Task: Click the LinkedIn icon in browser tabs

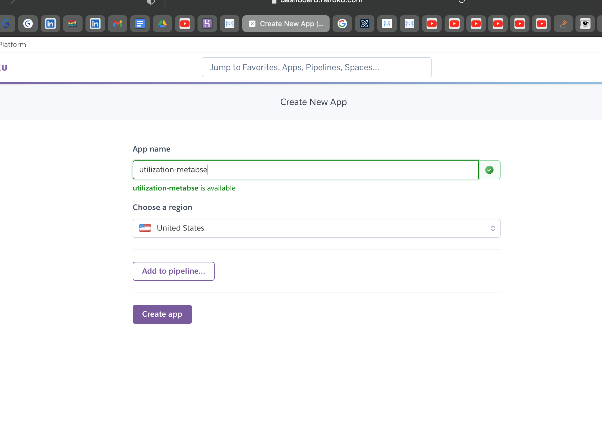Action: pyautogui.click(x=50, y=23)
